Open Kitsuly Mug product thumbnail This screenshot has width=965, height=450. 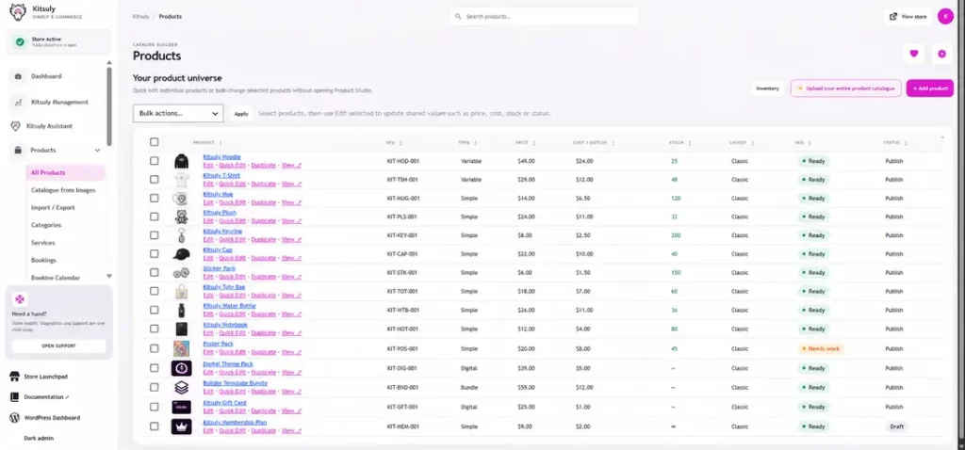[x=181, y=199]
